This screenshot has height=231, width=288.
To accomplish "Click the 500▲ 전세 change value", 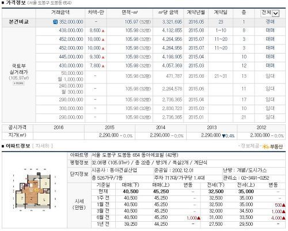I will [280, 205].
